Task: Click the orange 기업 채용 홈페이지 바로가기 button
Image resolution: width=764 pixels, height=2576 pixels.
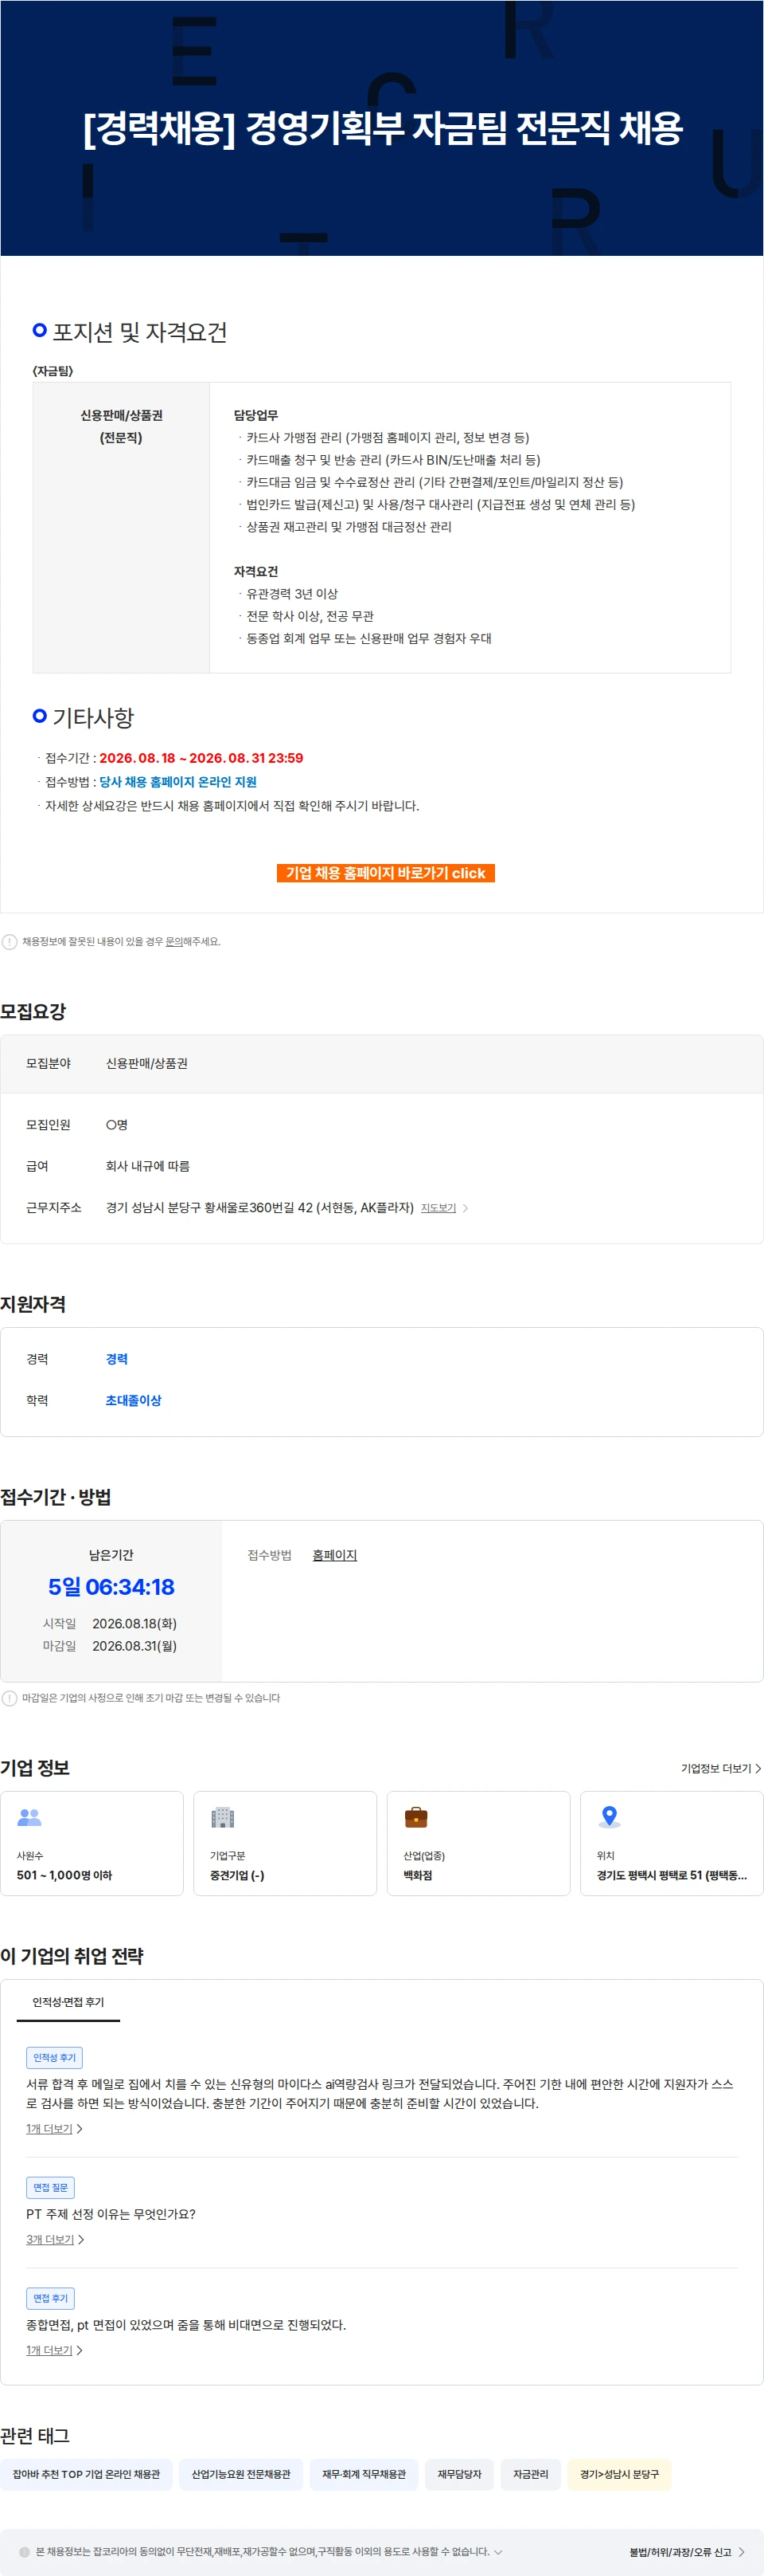Action: click(385, 873)
